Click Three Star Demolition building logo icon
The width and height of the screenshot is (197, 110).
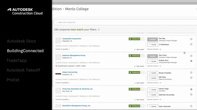(58, 90)
